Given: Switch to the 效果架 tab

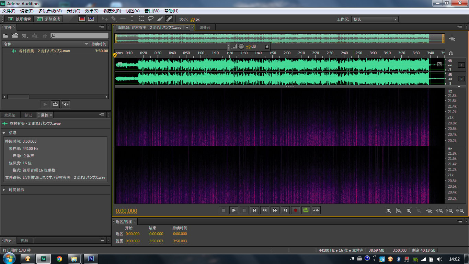Looking at the screenshot, I should 10,115.
